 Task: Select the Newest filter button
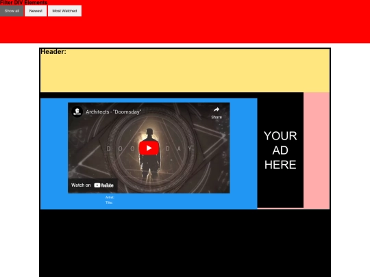pyautogui.click(x=36, y=11)
